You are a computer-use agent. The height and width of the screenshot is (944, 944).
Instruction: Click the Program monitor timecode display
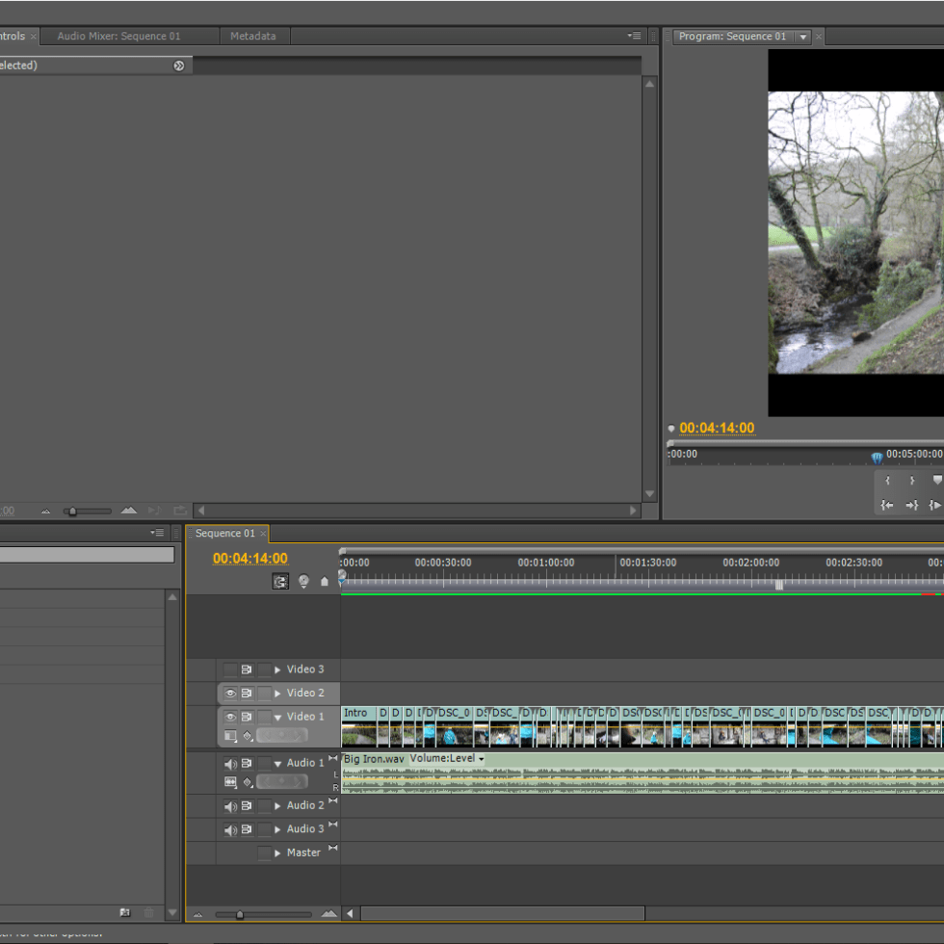click(x=717, y=429)
